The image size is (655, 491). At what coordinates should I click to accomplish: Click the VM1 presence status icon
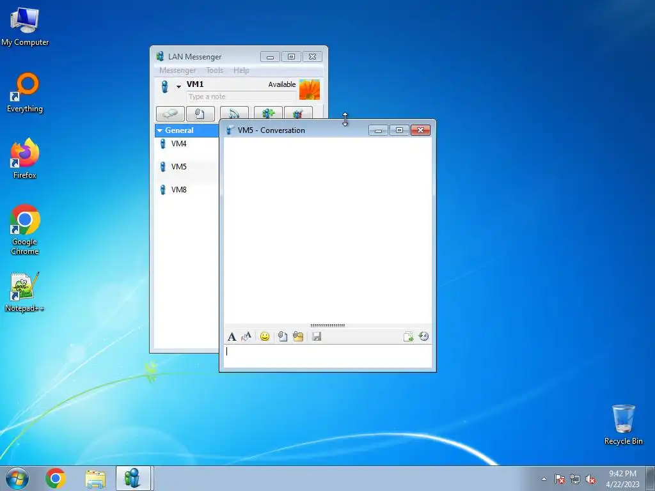point(164,87)
